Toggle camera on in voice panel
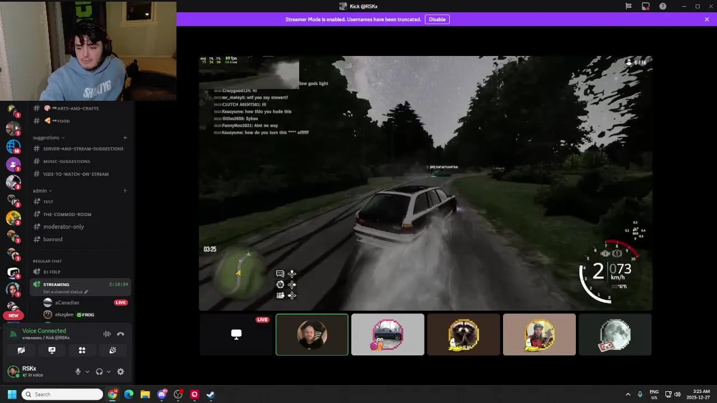717x403 pixels. click(x=21, y=350)
